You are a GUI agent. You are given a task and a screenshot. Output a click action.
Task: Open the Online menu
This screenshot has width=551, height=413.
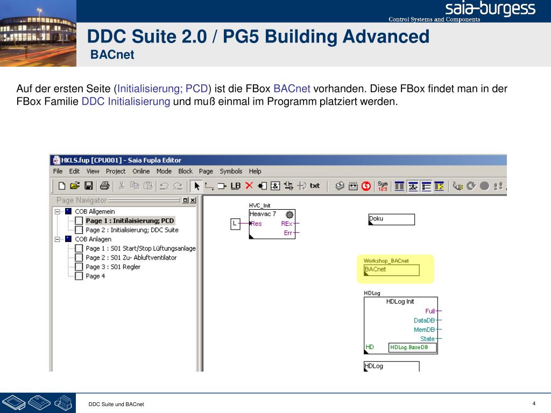coord(141,171)
